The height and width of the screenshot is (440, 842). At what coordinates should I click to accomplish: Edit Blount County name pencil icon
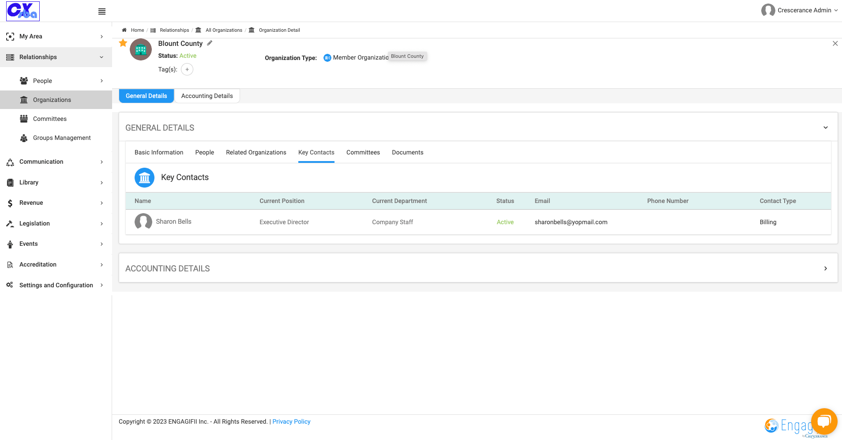[210, 43]
